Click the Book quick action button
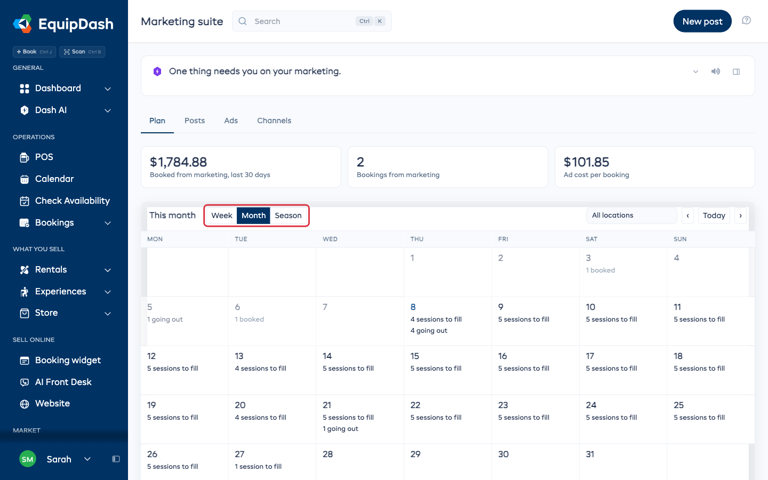Image resolution: width=768 pixels, height=480 pixels. click(x=34, y=52)
